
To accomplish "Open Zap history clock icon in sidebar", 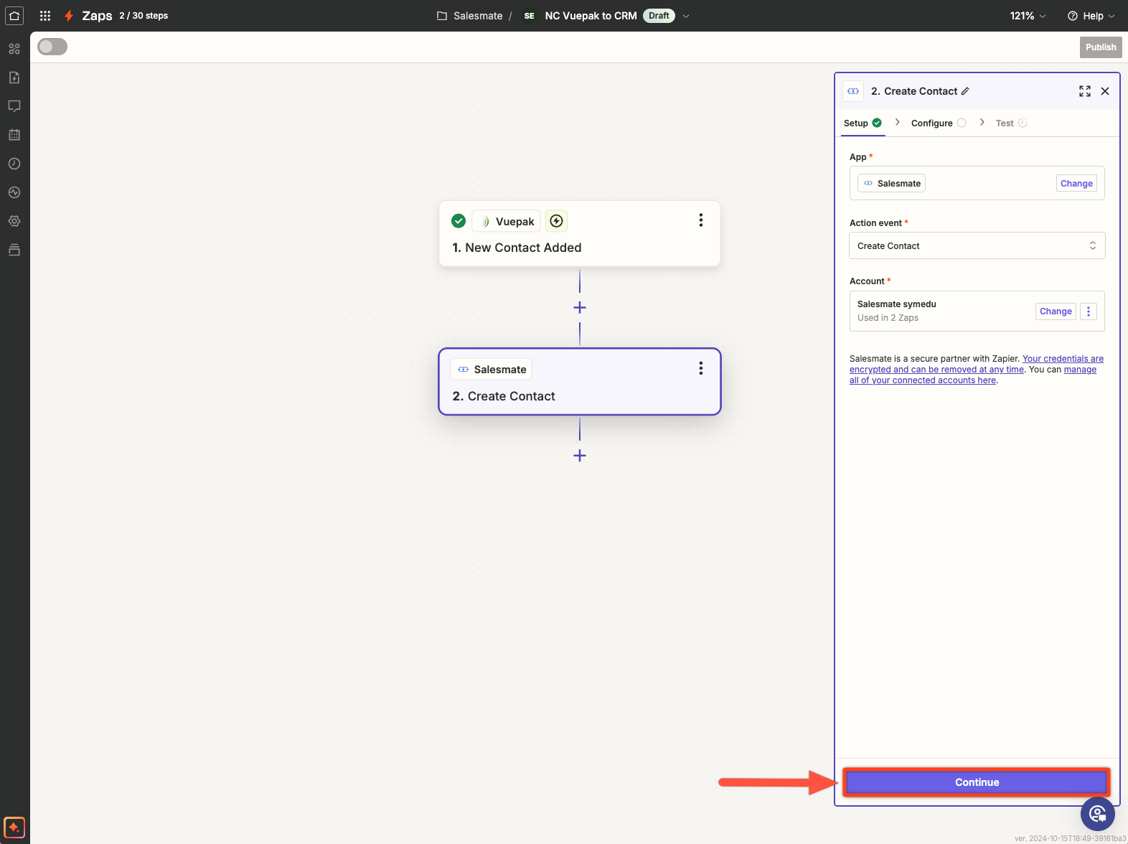I will [14, 164].
